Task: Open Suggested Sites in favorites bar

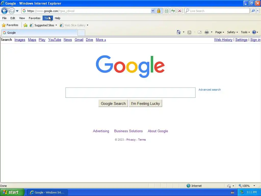Action: 43,25
